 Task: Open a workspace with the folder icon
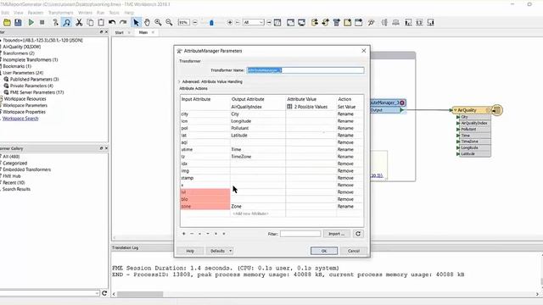coord(7,23)
